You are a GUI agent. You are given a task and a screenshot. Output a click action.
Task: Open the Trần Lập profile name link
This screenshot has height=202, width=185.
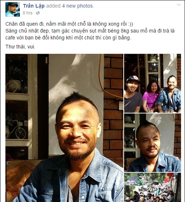pos(34,6)
